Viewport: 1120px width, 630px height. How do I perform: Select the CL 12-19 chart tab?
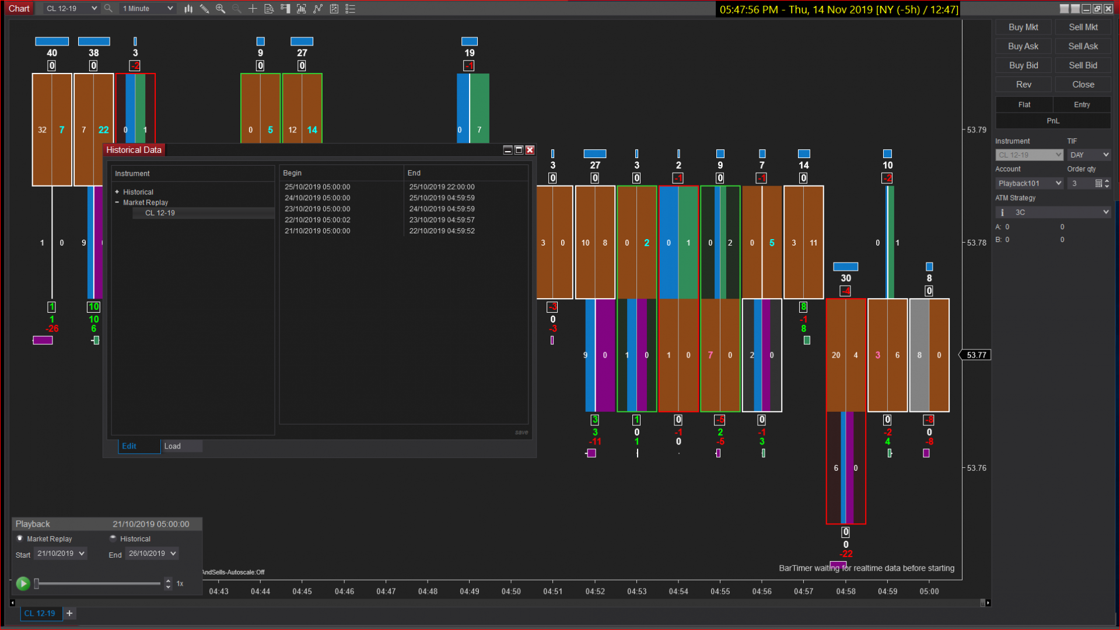coord(40,613)
